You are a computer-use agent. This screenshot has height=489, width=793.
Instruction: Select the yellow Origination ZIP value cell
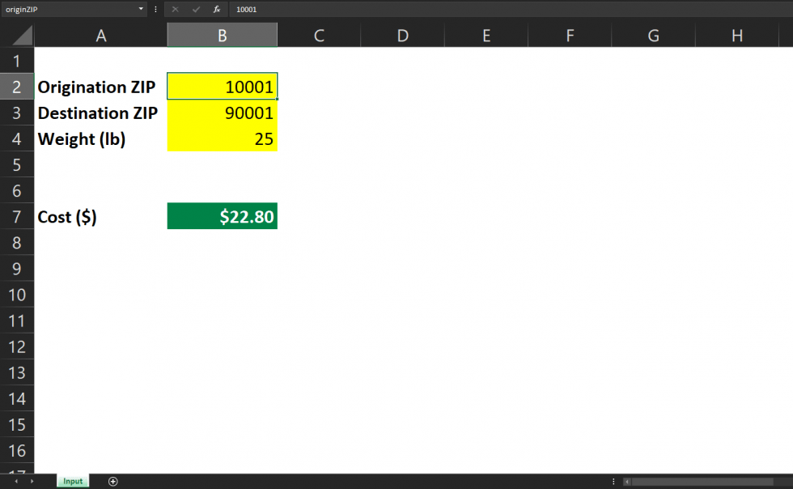[222, 86]
